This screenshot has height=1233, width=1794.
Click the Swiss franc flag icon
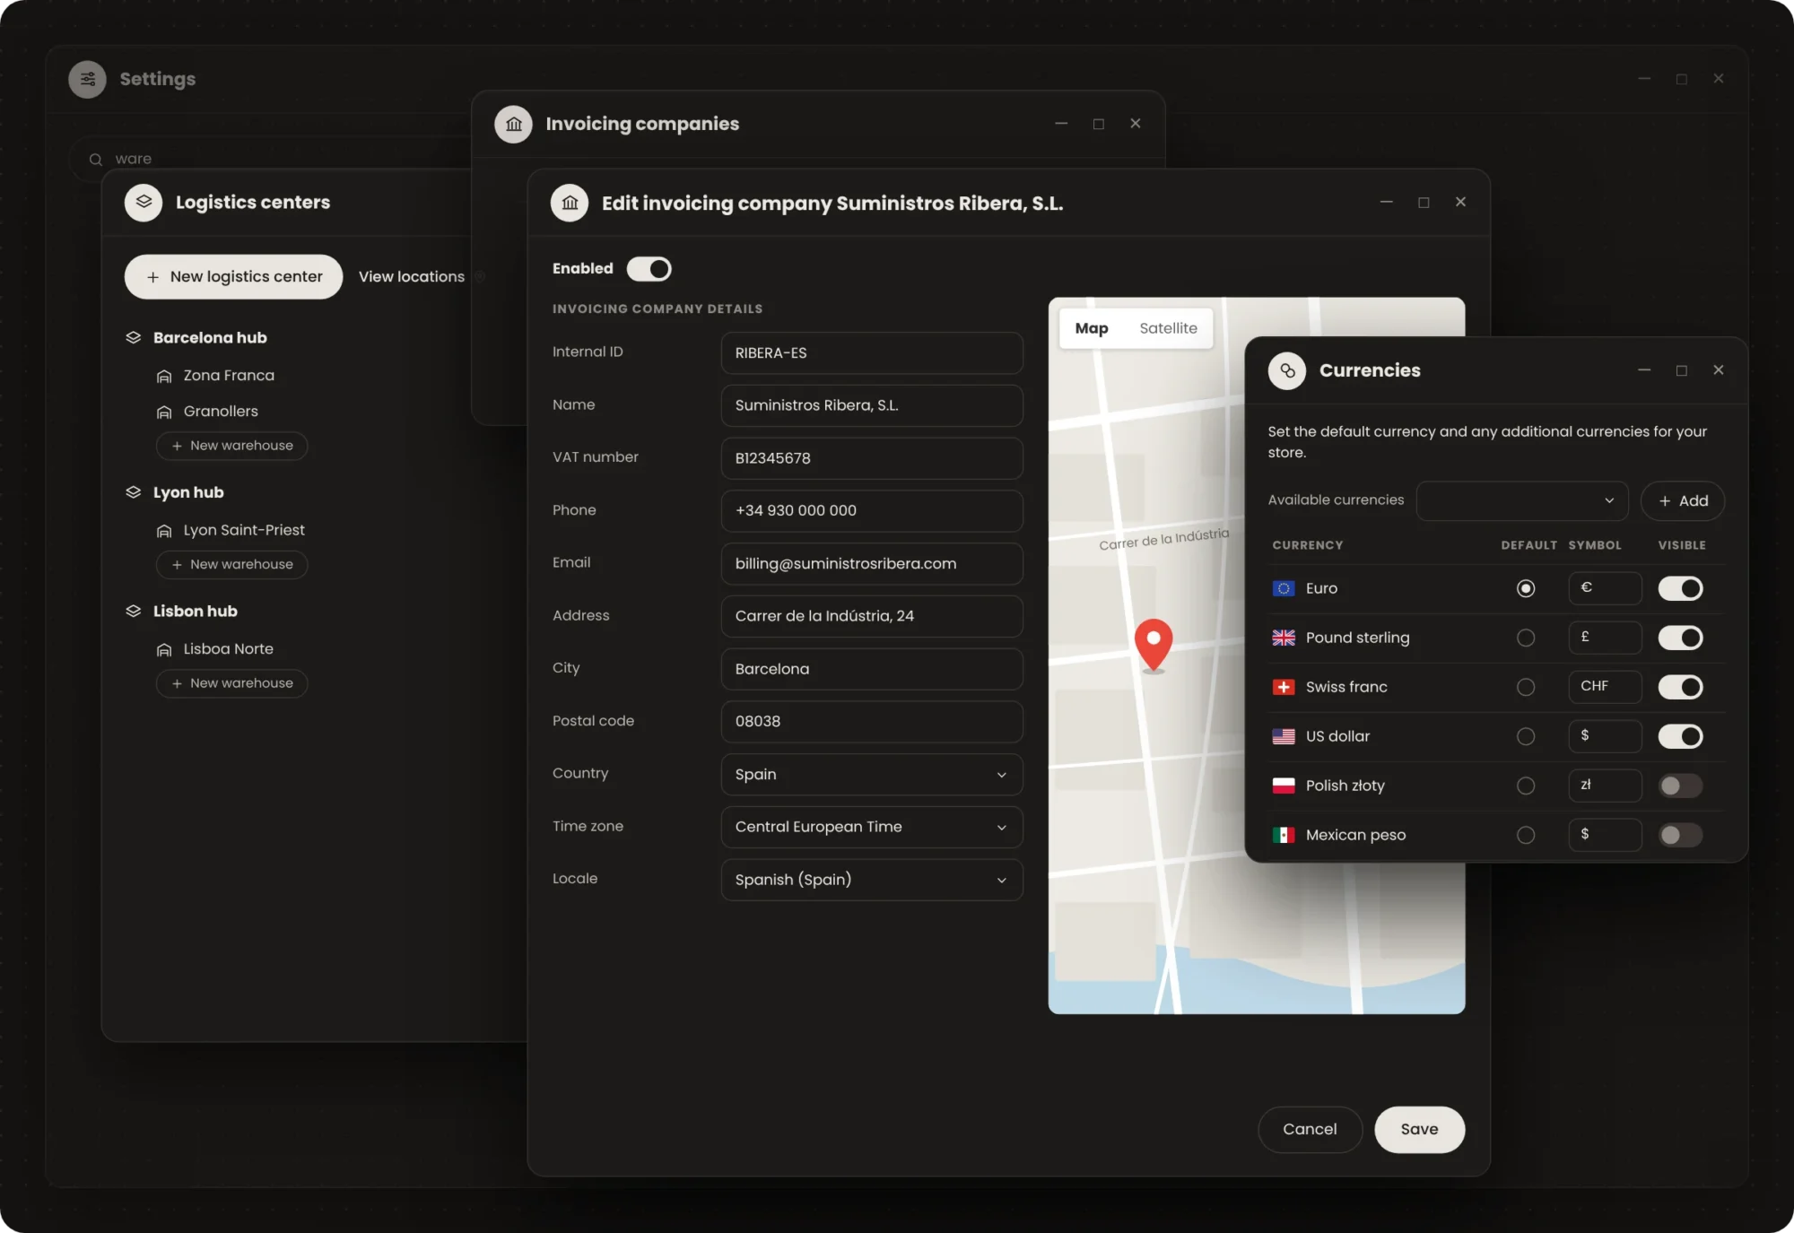tap(1284, 687)
